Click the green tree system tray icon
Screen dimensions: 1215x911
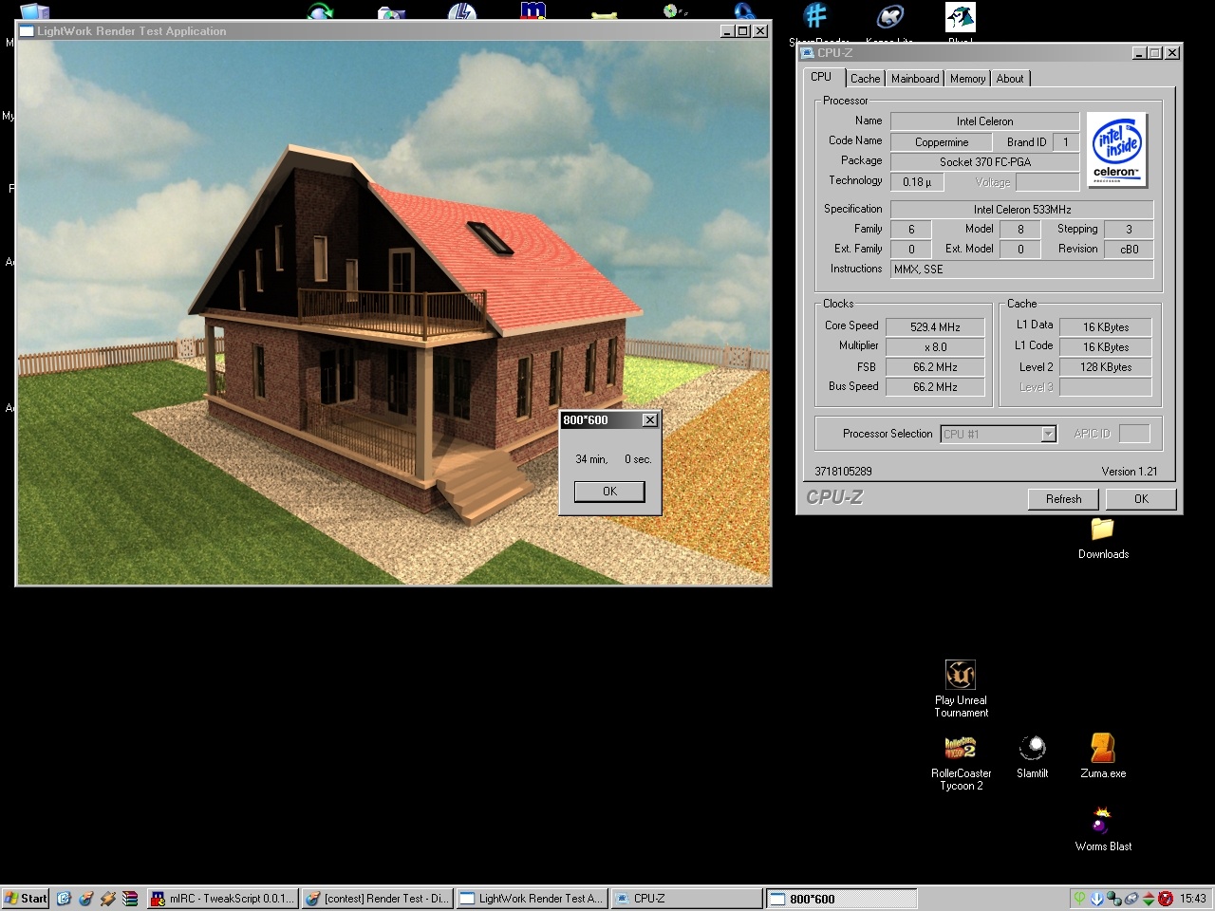click(1079, 899)
